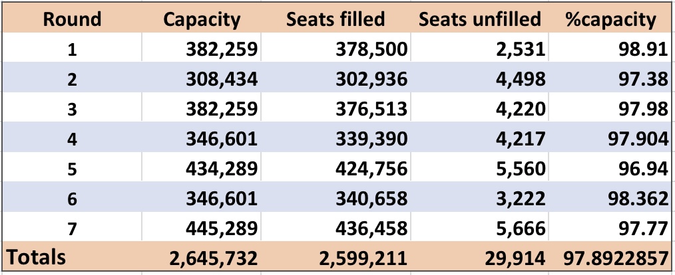Select the Totals label cell
675x275 pixels.
(x=72, y=256)
